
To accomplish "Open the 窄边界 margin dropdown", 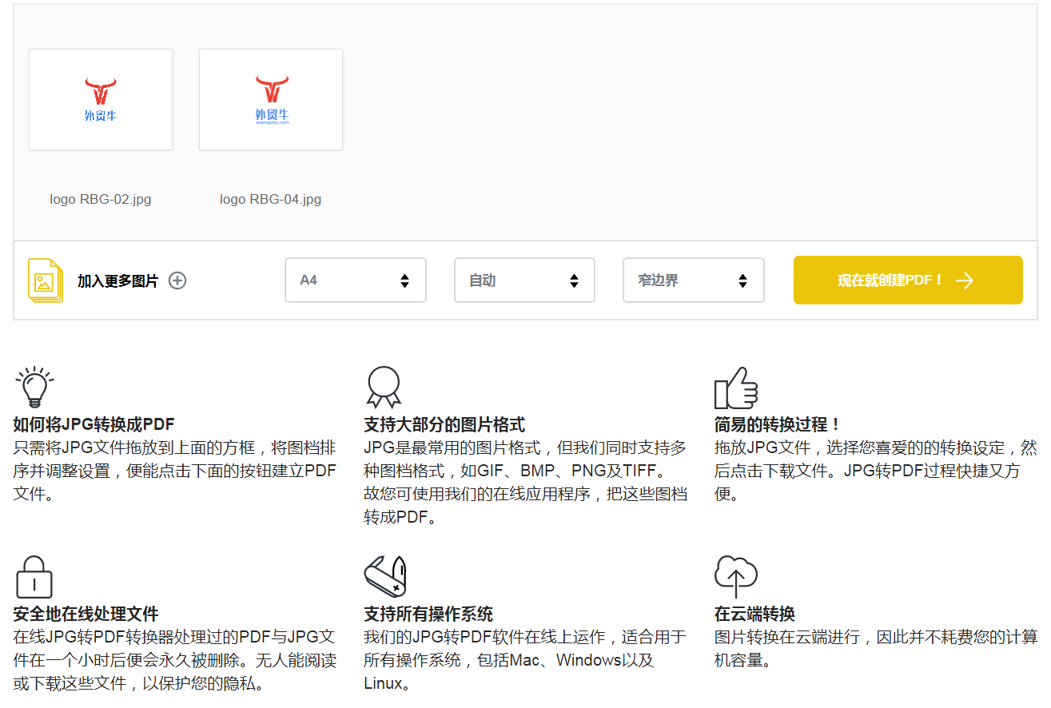I will click(x=693, y=280).
